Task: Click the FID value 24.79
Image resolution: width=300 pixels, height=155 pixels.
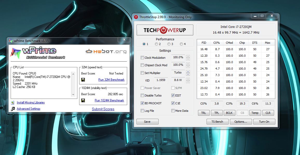Action: (204, 69)
